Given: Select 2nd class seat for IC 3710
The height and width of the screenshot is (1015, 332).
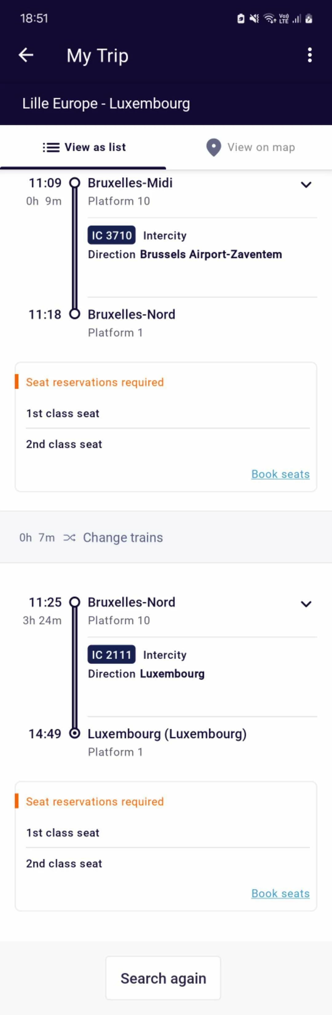Looking at the screenshot, I should tap(64, 444).
